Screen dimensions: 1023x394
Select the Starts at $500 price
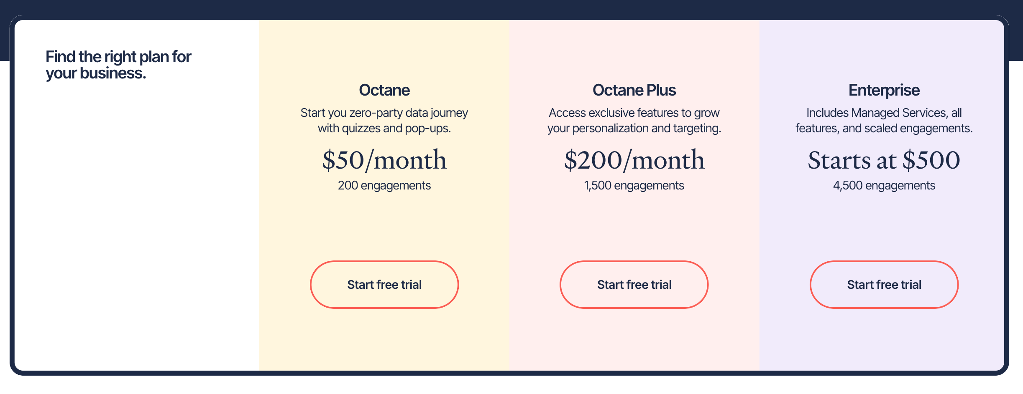884,160
